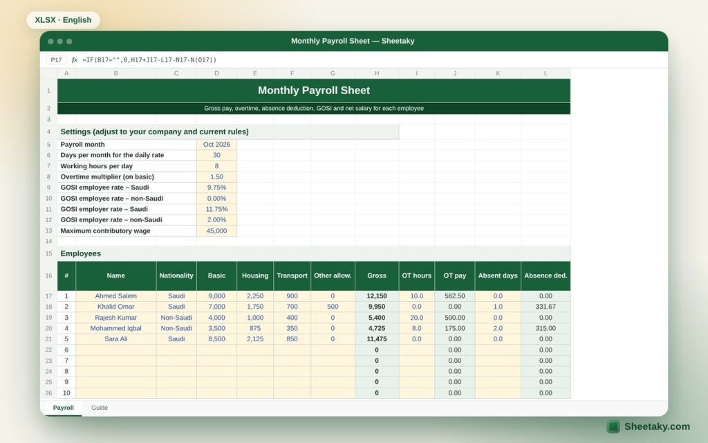This screenshot has width=708, height=443.
Task: Select overtime multiplier value 1.50
Action: pyautogui.click(x=216, y=177)
